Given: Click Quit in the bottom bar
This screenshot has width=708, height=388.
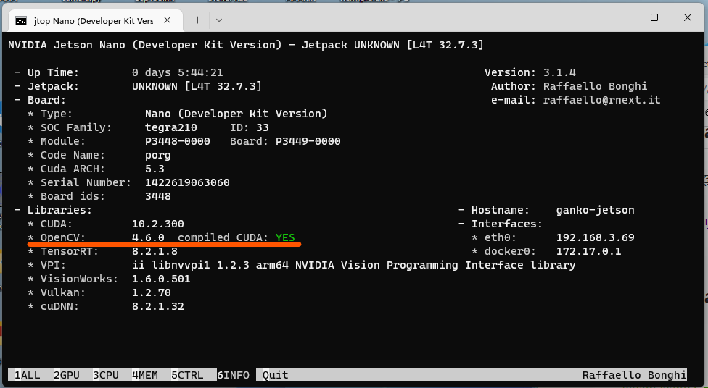Looking at the screenshot, I should click(275, 375).
